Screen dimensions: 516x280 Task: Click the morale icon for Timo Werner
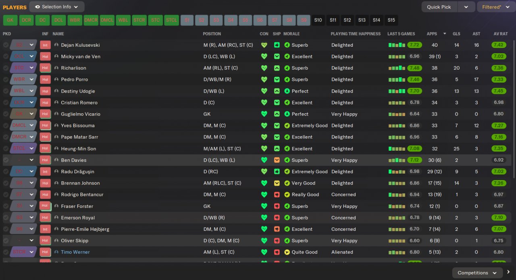coord(287,252)
